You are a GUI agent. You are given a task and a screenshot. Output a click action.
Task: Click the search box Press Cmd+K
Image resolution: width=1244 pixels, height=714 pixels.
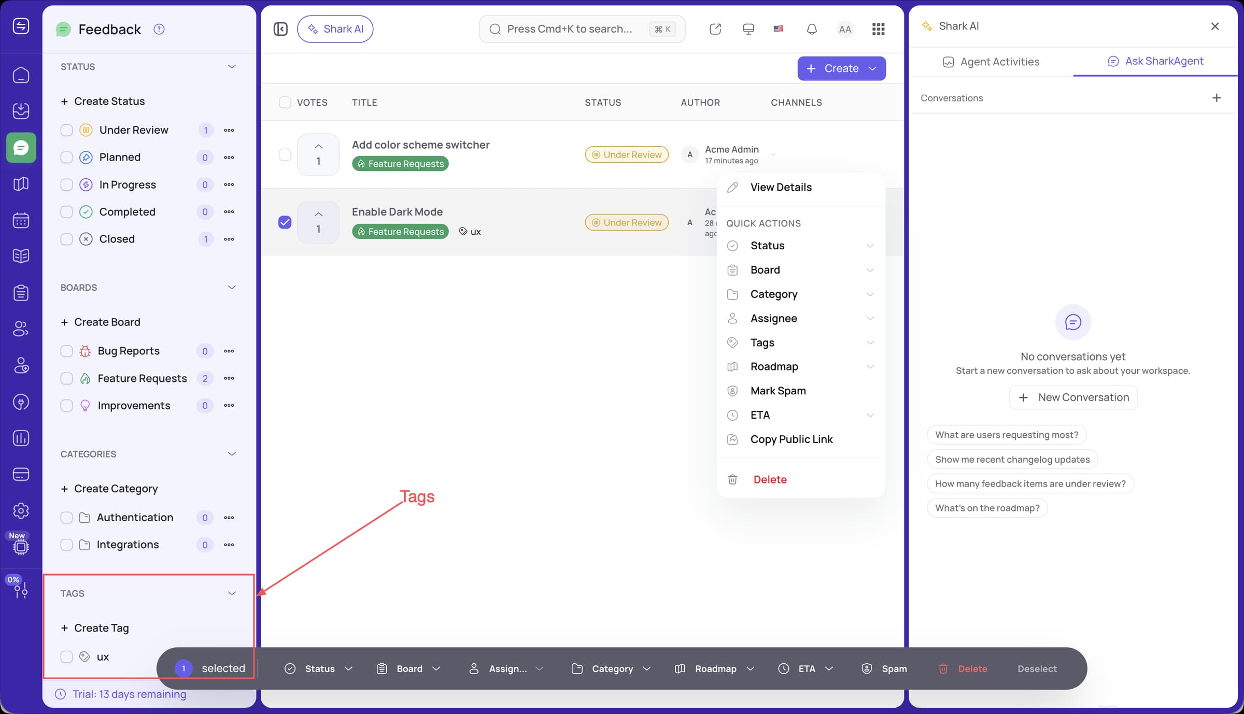[x=582, y=29]
